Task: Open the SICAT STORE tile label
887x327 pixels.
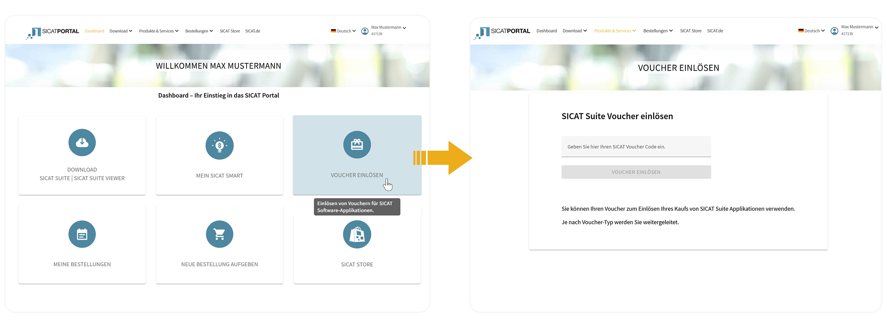Action: (x=357, y=264)
